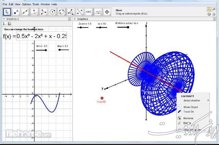The width and height of the screenshot is (219, 145).
Task: Toggle axes display in Graphics 2
Action: [x=5, y=24]
